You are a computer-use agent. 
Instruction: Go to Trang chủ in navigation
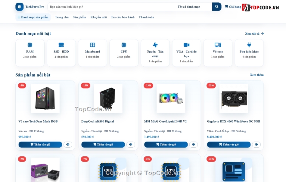click(62, 17)
